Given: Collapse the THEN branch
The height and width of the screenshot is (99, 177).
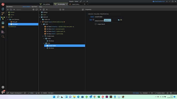Looking at the screenshot, I should (x=44, y=39).
